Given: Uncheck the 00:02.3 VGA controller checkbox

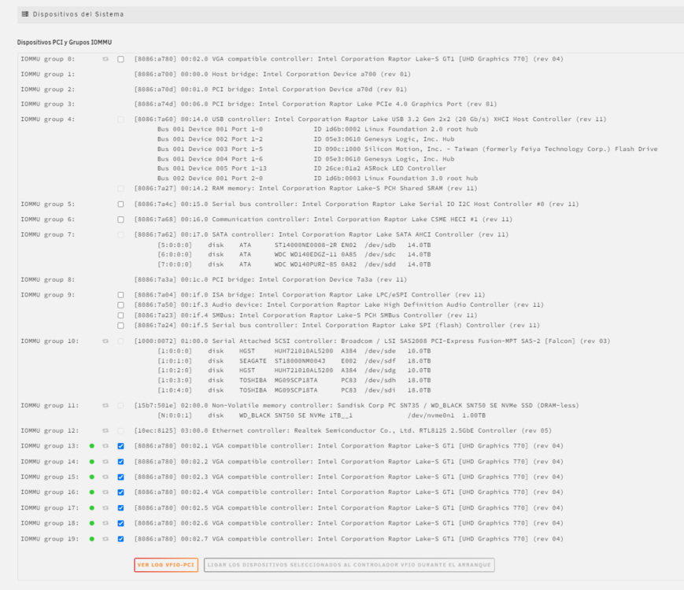Looking at the screenshot, I should (121, 477).
